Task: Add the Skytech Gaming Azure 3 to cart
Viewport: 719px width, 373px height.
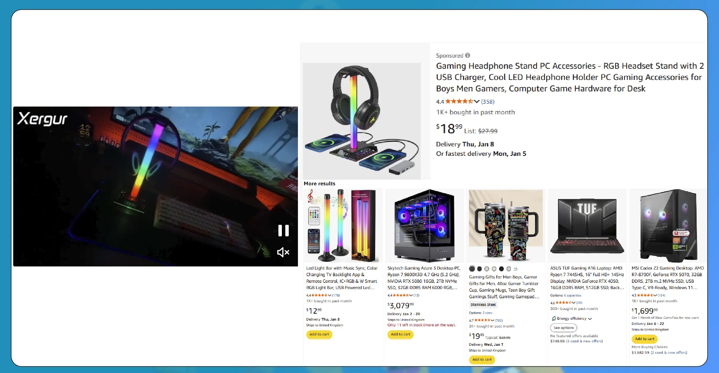Action: click(x=400, y=334)
